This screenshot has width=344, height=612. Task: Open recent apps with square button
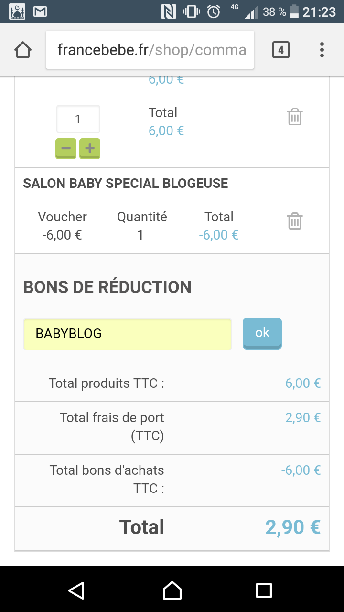point(264,590)
